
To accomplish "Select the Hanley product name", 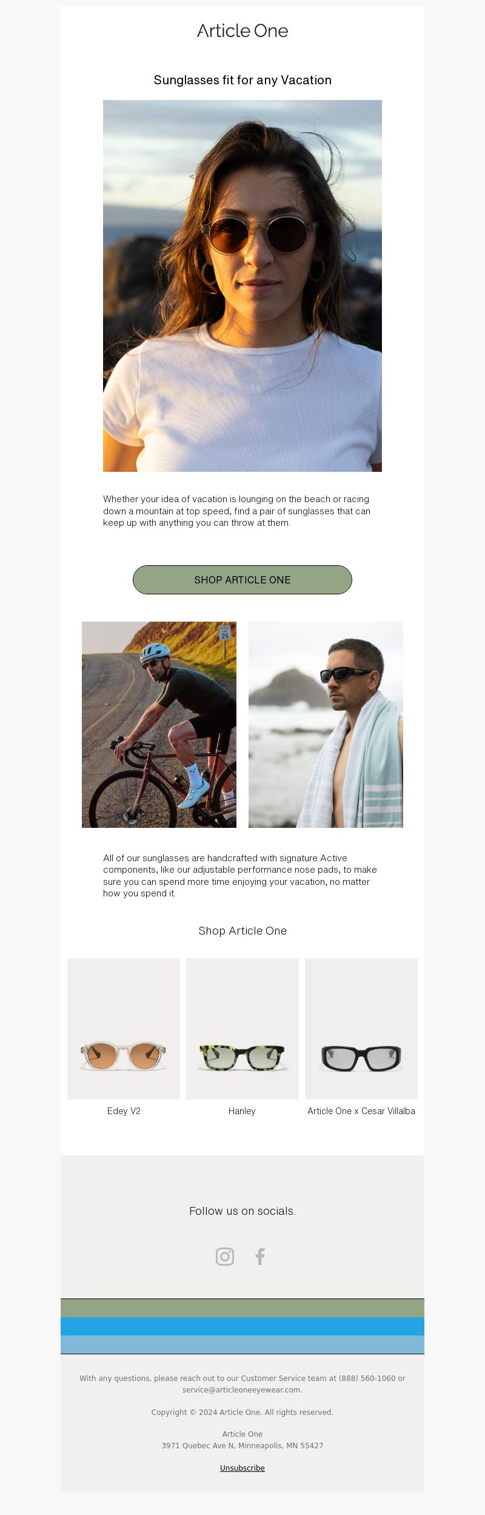I will click(242, 1111).
